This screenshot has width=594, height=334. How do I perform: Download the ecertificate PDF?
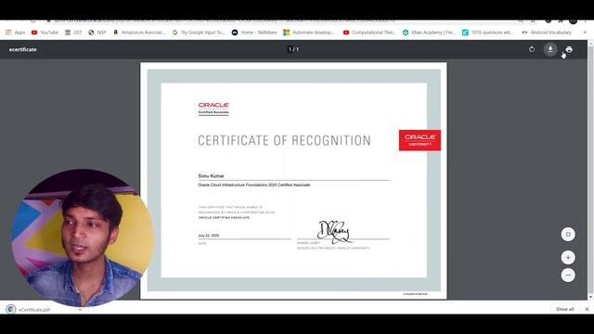coord(550,49)
